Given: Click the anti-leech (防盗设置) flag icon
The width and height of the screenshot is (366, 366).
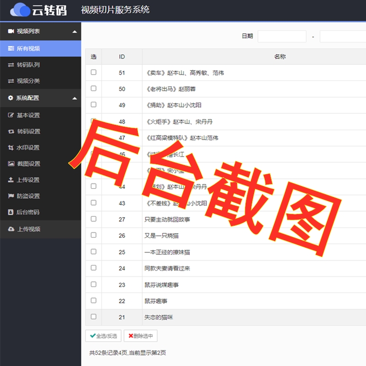Looking at the screenshot, I should [x=11, y=196].
